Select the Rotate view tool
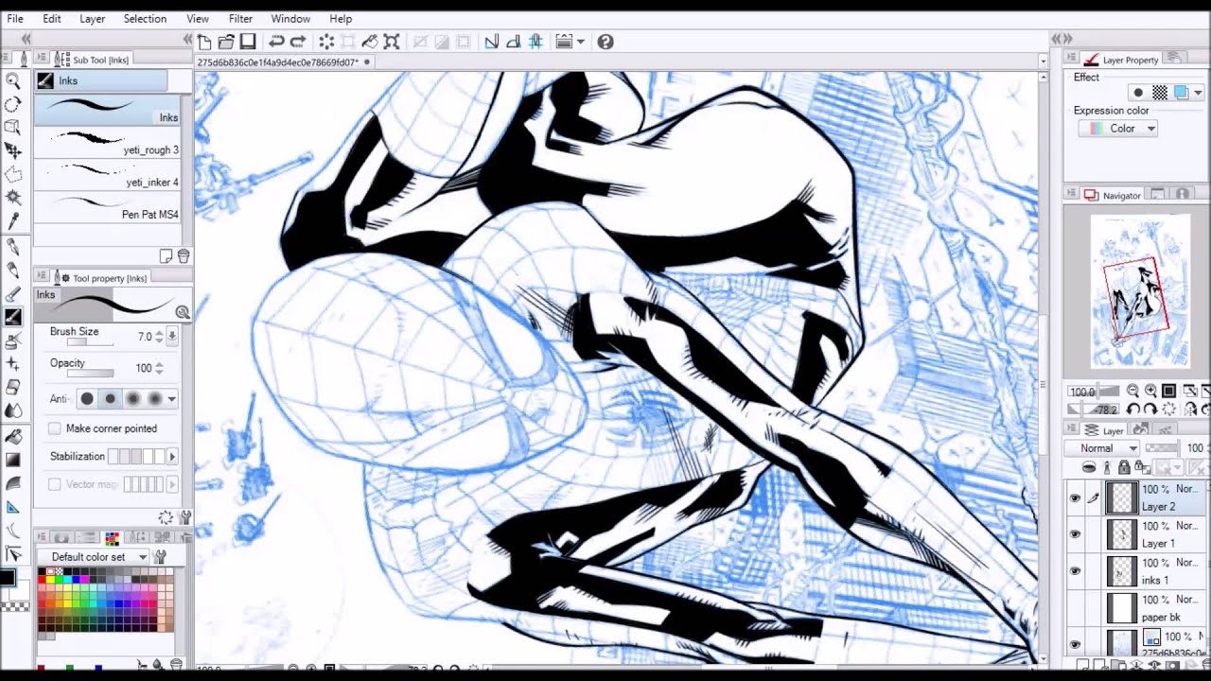 tap(13, 105)
